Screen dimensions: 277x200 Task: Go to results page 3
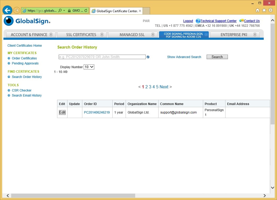pos(150,87)
